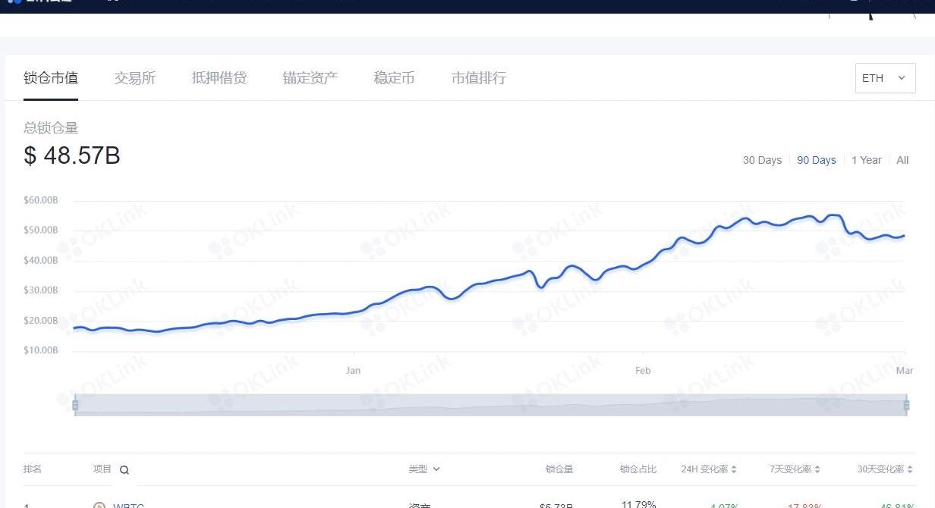
Task: Choose the 30 Days time range
Action: click(762, 160)
